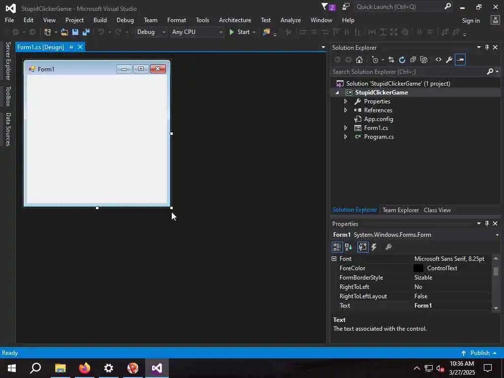Click the FormBorderStyle value Sizable
The width and height of the screenshot is (504, 378).
[423, 278]
